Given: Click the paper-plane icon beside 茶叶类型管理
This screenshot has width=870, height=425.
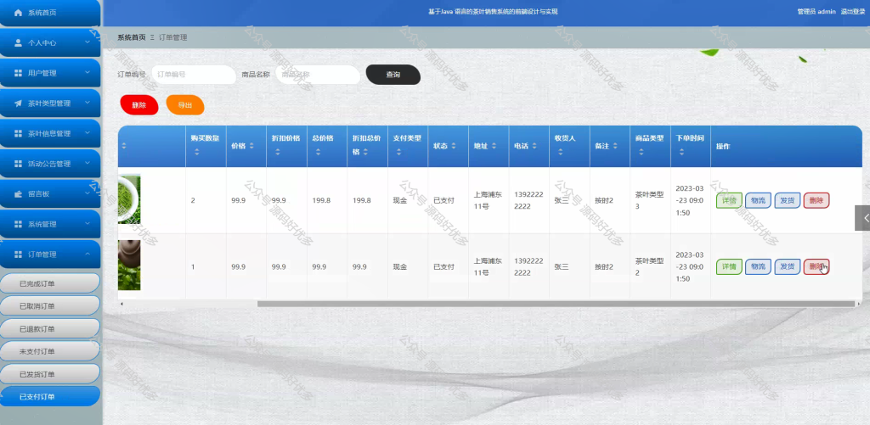Looking at the screenshot, I should pyautogui.click(x=18, y=103).
